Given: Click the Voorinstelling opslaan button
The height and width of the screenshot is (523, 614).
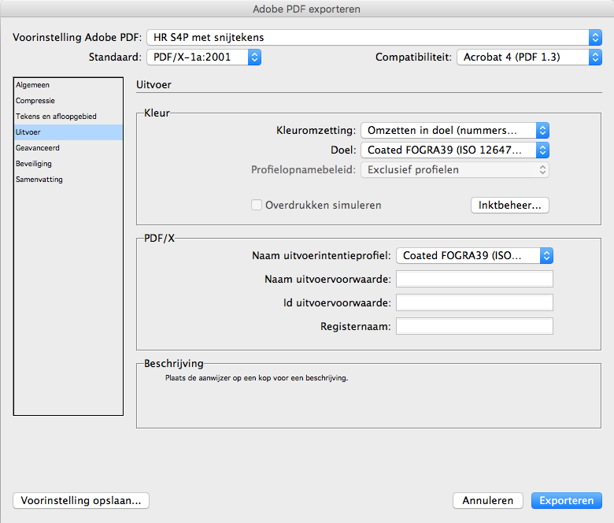Looking at the screenshot, I should pyautogui.click(x=81, y=501).
